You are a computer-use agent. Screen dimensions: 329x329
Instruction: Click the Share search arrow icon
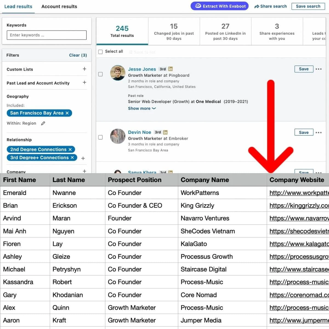257,6
